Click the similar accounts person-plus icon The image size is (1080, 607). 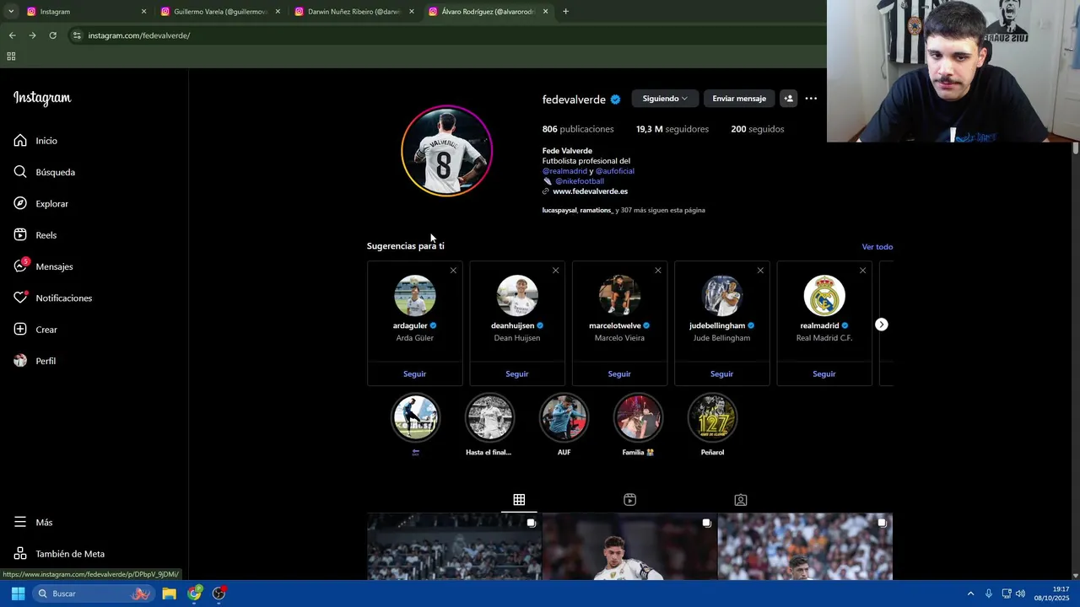(x=788, y=99)
